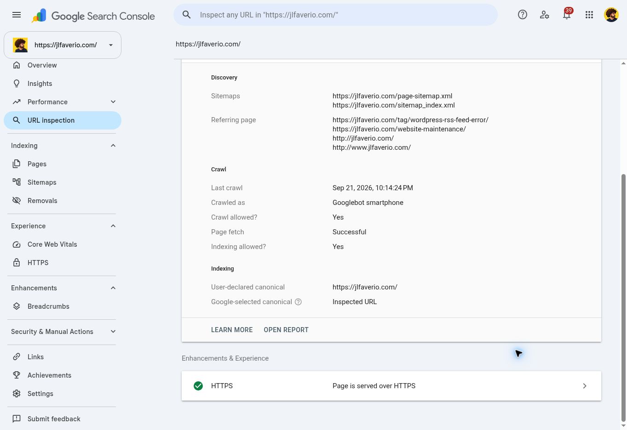The height and width of the screenshot is (430, 627).
Task: Click the Breadcrumbs layers icon
Action: pyautogui.click(x=17, y=306)
